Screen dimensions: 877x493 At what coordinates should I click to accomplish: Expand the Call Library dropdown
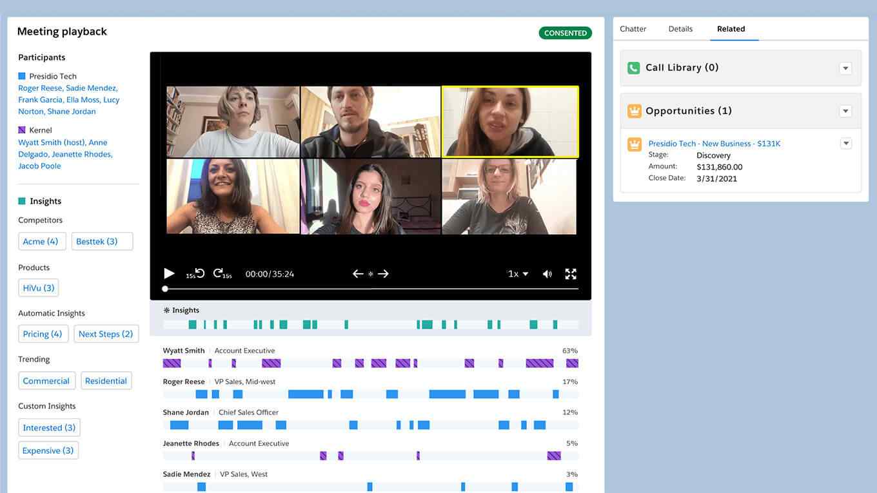(x=846, y=68)
